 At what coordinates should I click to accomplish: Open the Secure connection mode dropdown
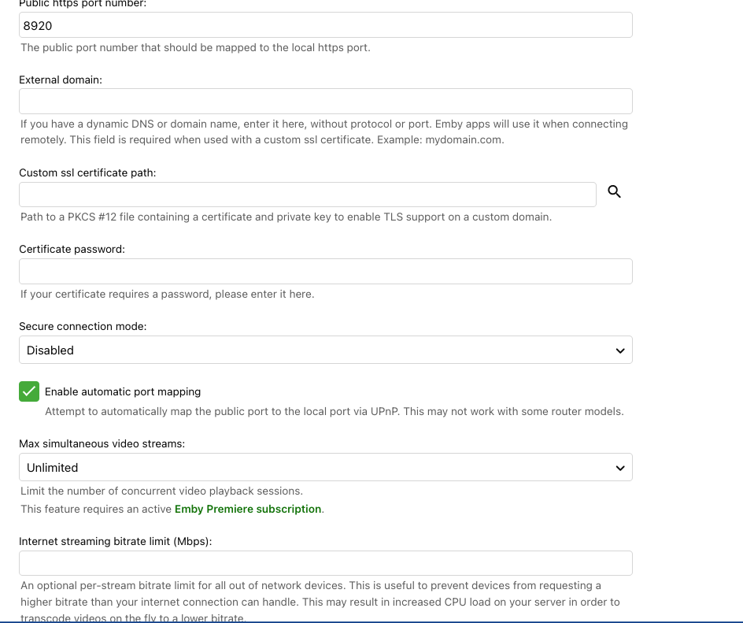pos(325,350)
